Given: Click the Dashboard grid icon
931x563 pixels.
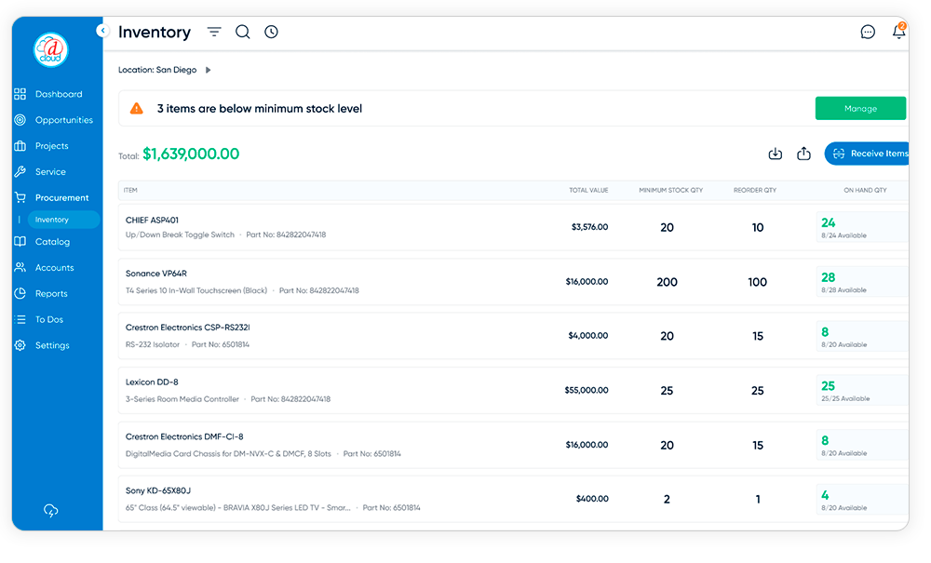Looking at the screenshot, I should pyautogui.click(x=20, y=94).
